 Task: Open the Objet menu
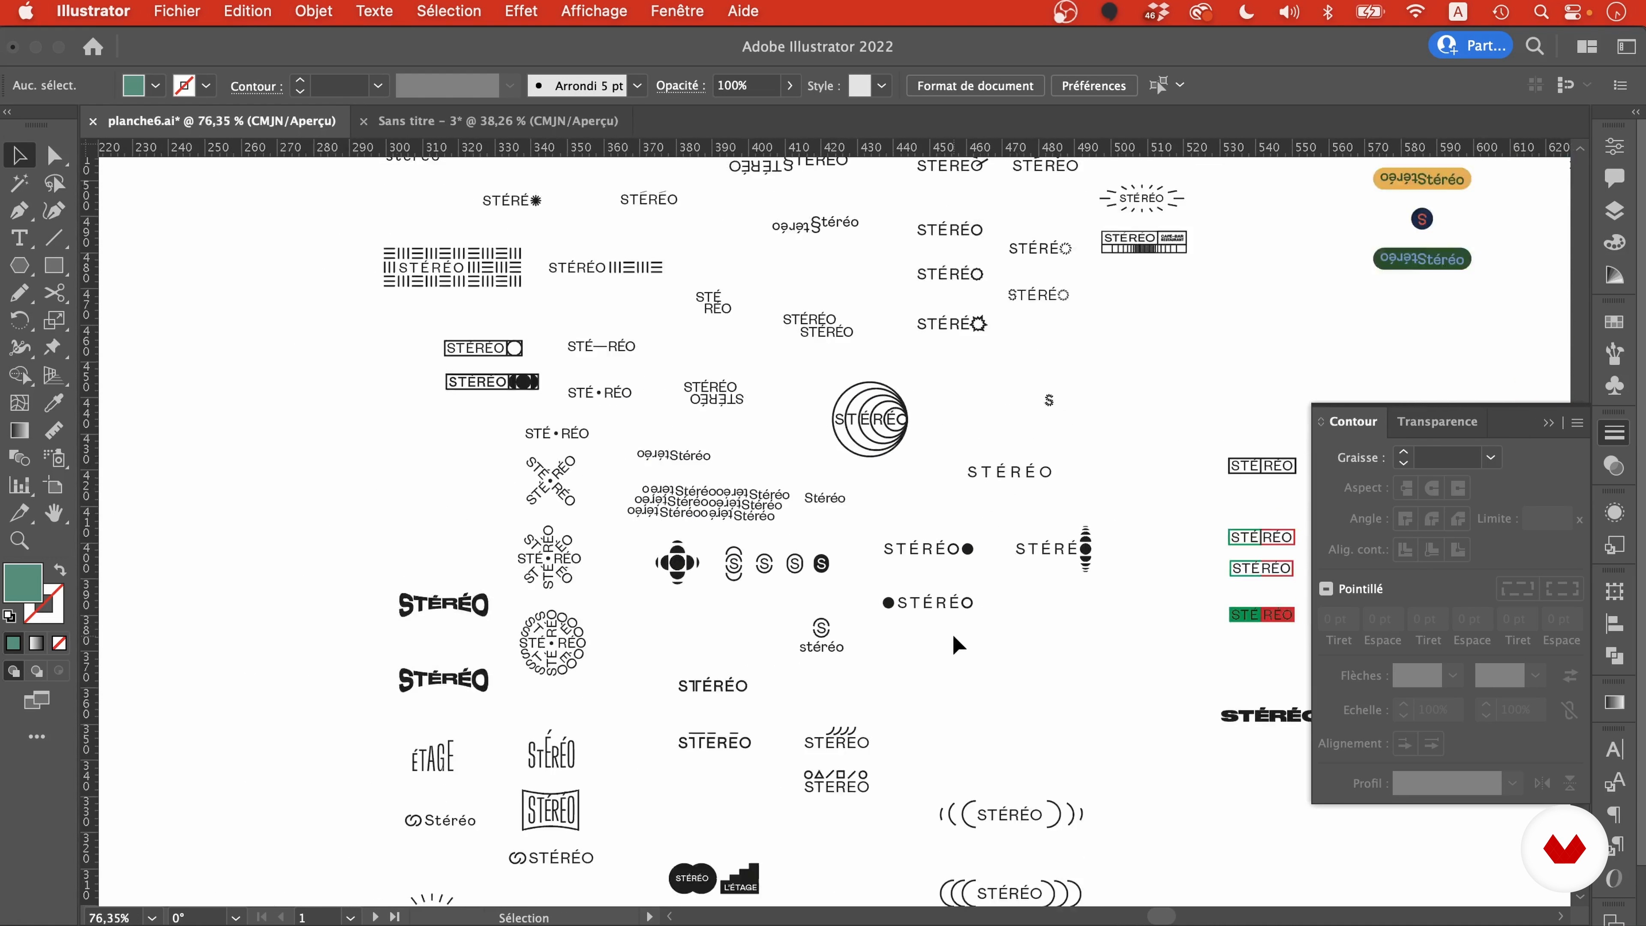(313, 11)
